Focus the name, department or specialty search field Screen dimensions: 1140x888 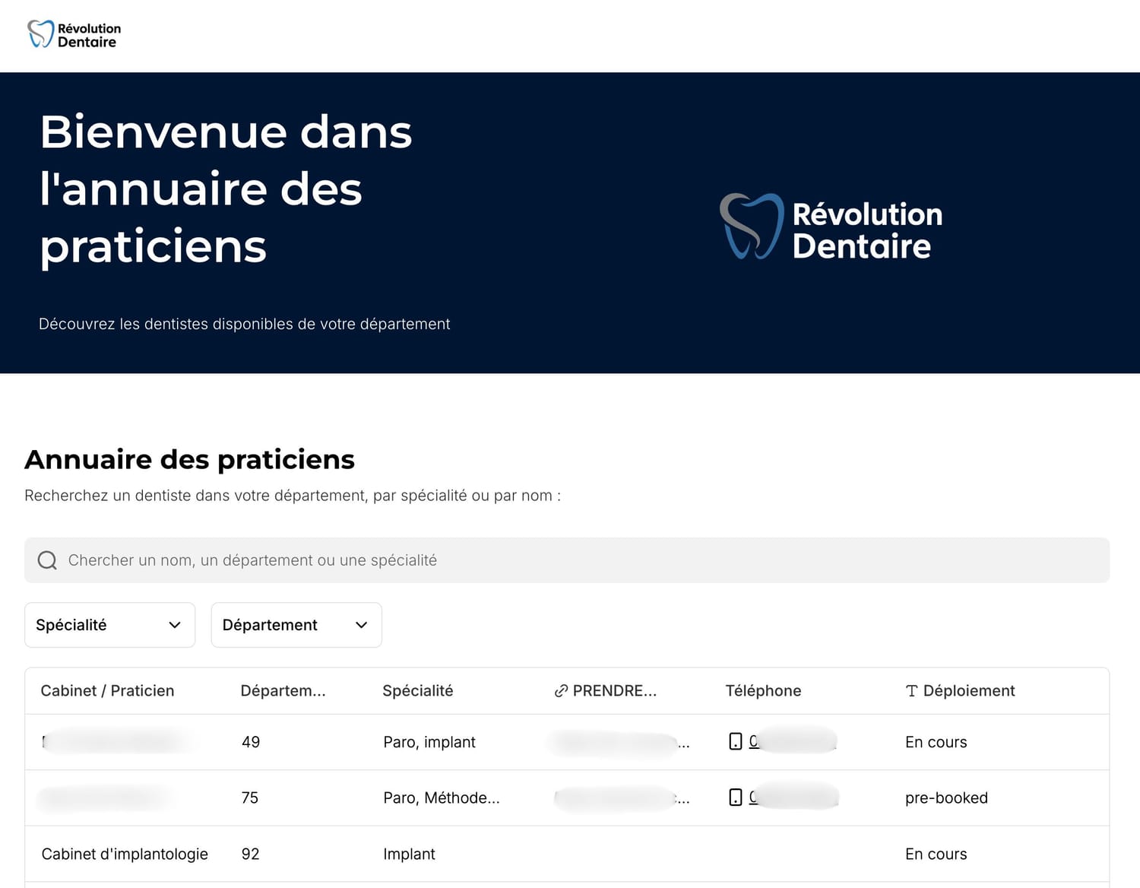coord(567,560)
